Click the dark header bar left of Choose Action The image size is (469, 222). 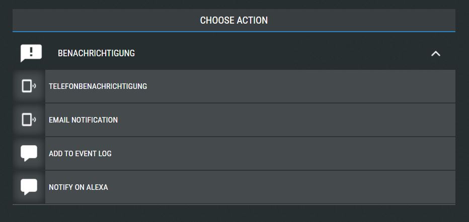point(105,20)
